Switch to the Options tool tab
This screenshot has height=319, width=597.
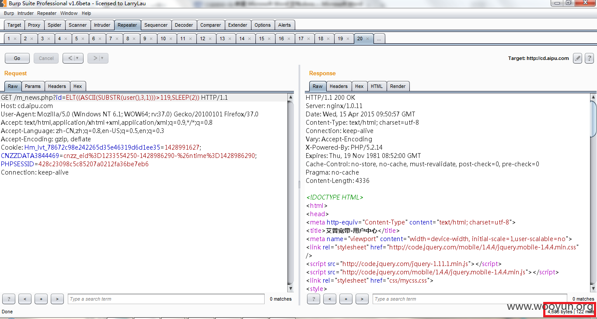coord(263,25)
